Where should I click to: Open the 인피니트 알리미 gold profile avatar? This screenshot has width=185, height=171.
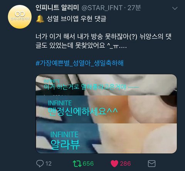coord(20,17)
